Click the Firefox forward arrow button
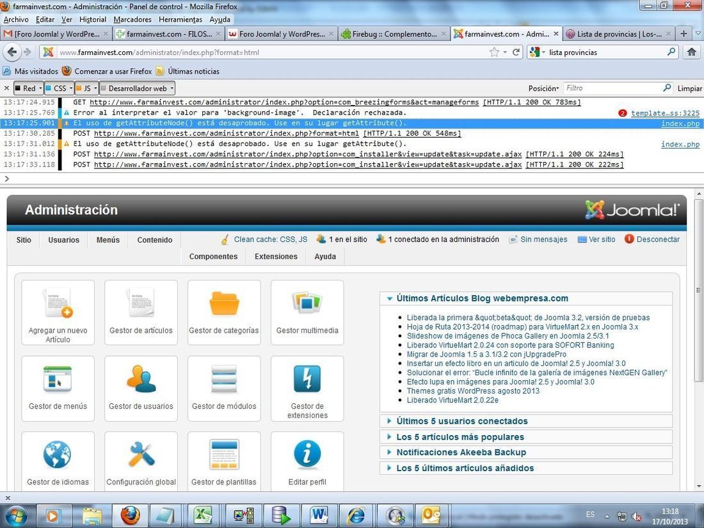 28,52
